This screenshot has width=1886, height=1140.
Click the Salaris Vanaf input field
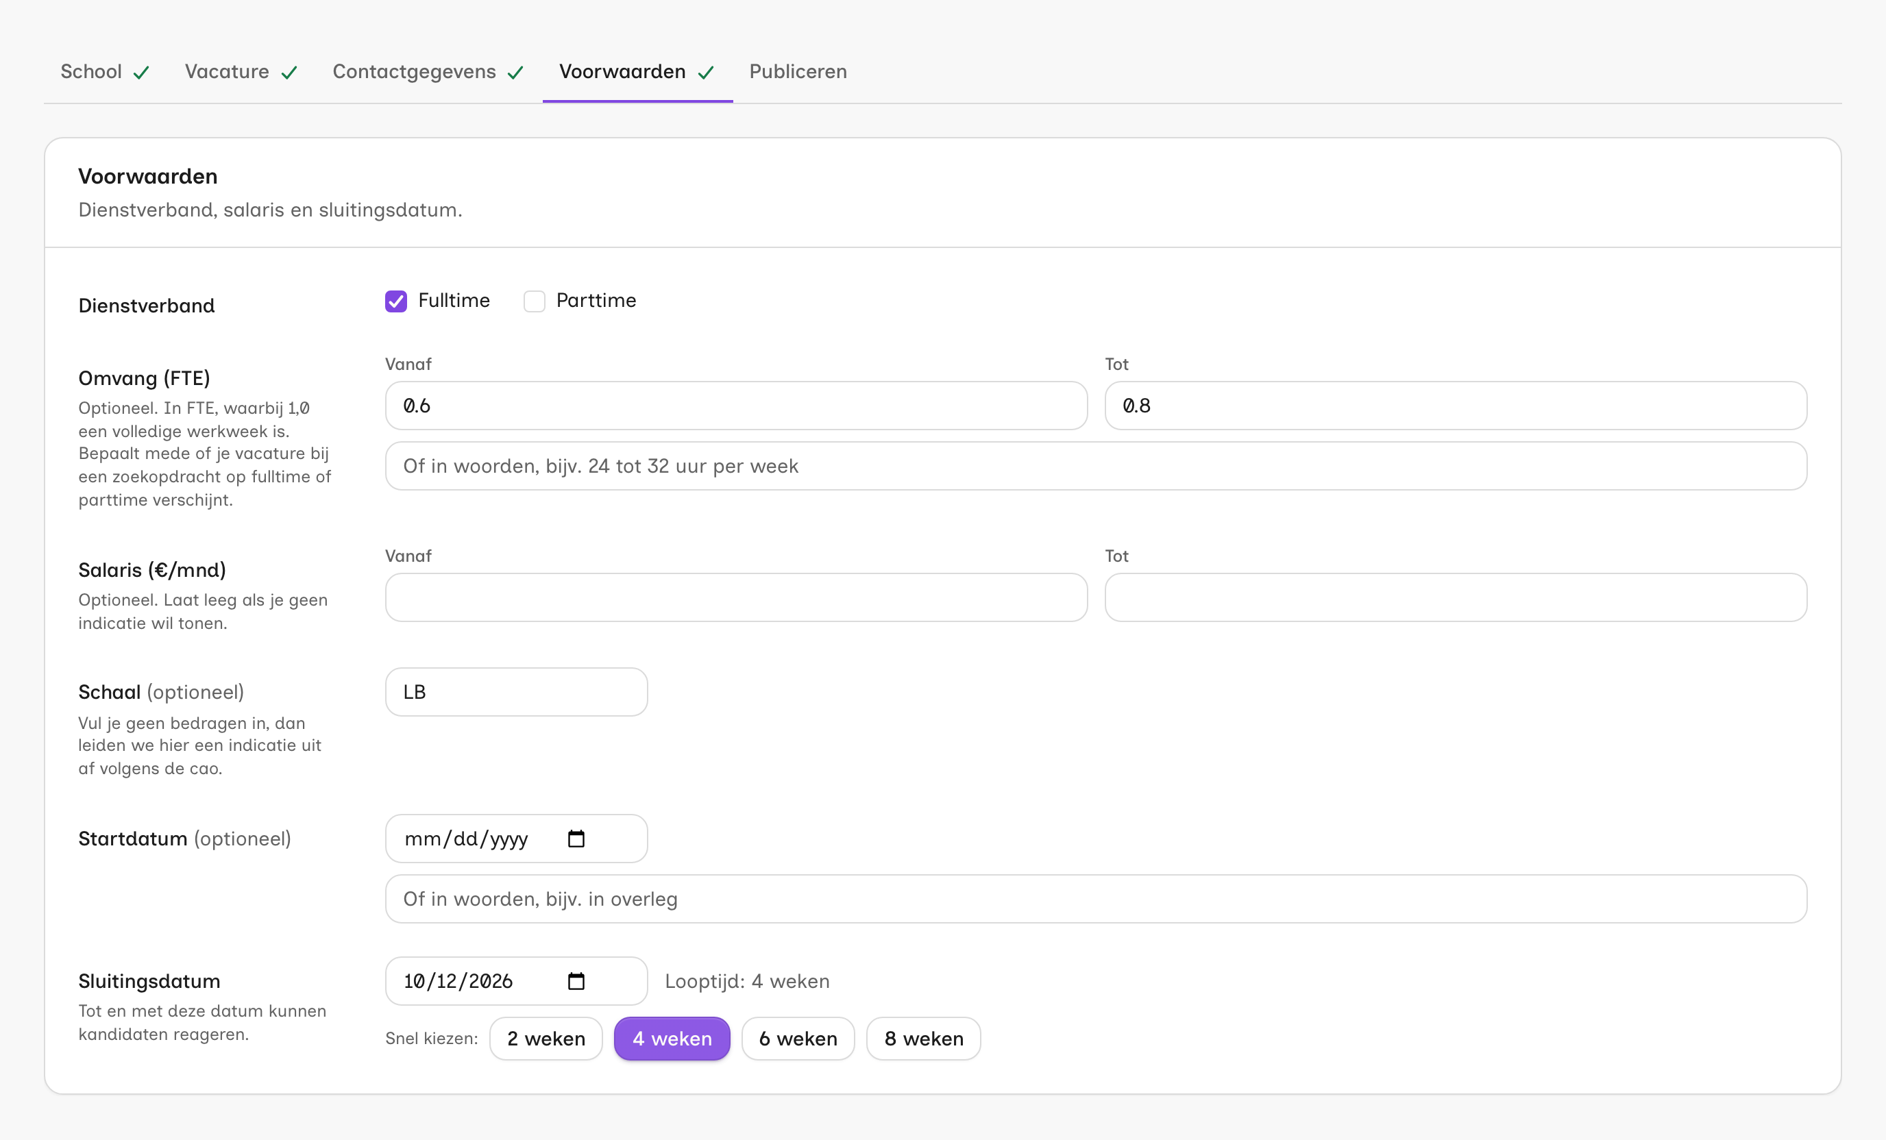[736, 597]
